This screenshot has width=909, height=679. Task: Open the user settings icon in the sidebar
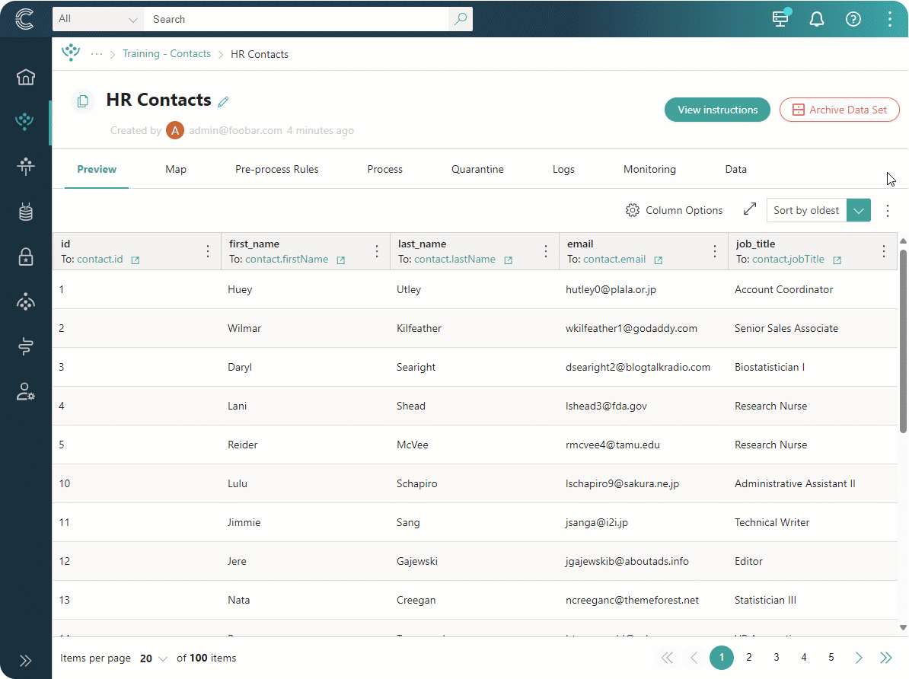click(26, 391)
